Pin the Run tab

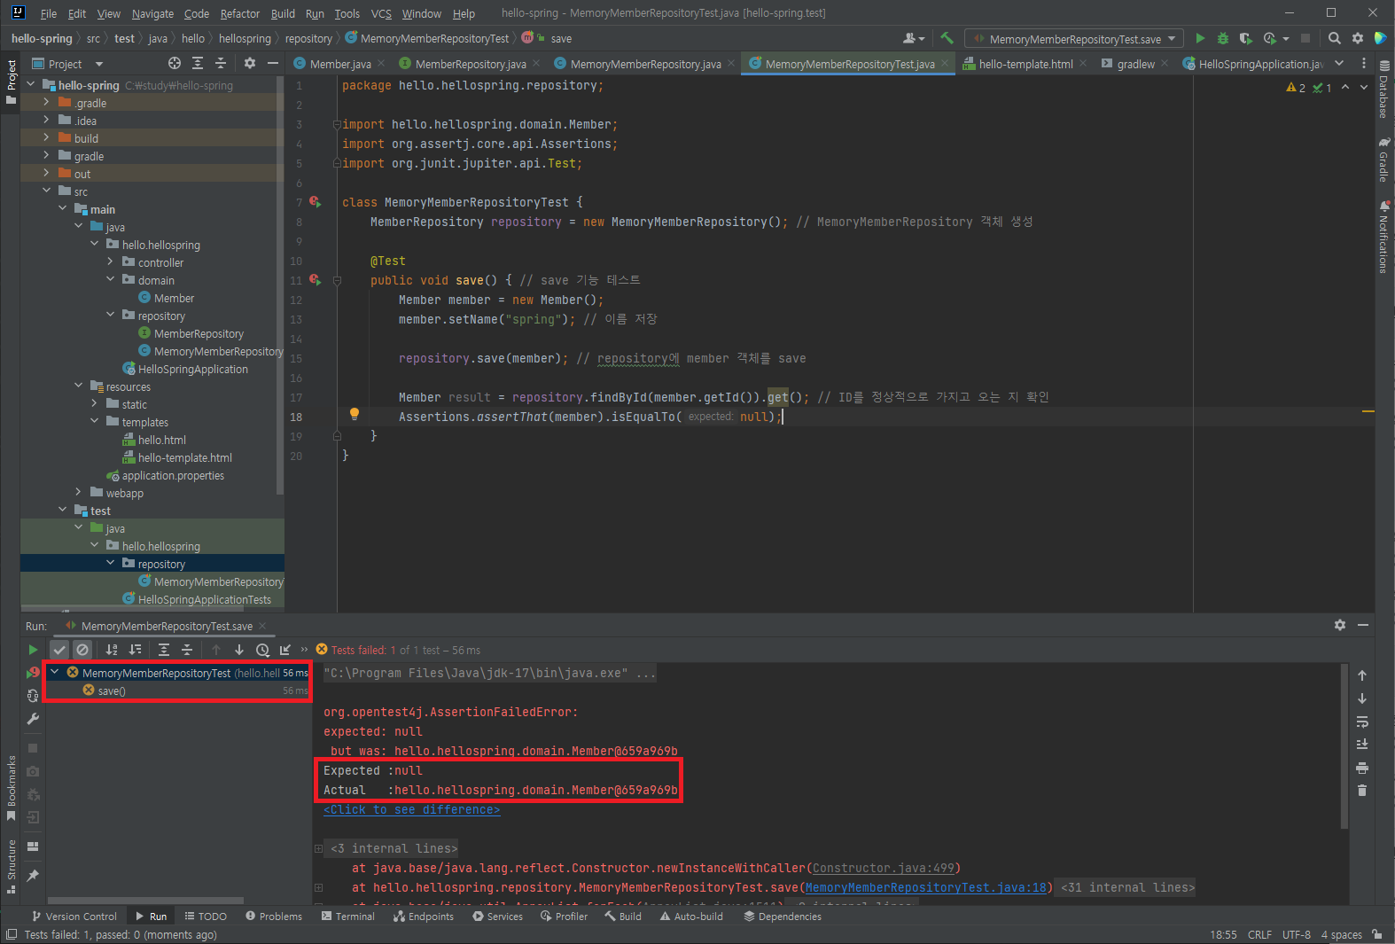33,876
